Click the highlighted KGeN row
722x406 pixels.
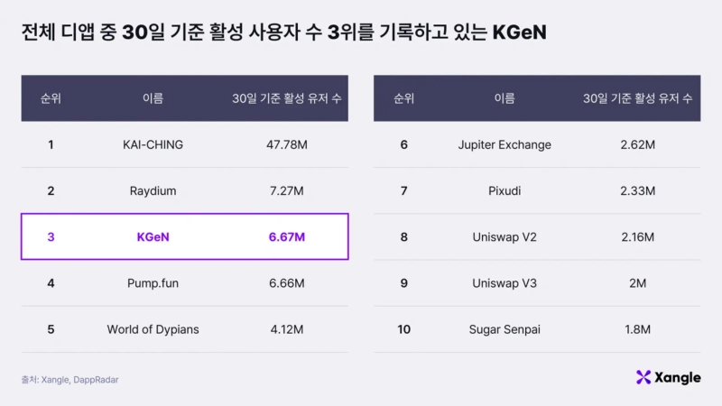pos(184,236)
